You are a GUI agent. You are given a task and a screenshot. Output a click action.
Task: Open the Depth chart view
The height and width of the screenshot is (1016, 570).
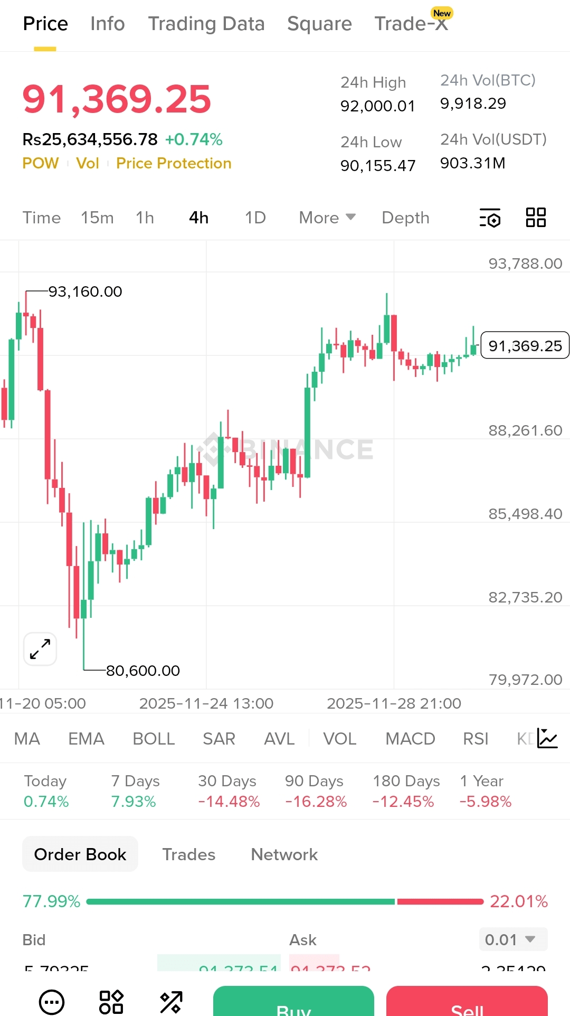coord(405,218)
